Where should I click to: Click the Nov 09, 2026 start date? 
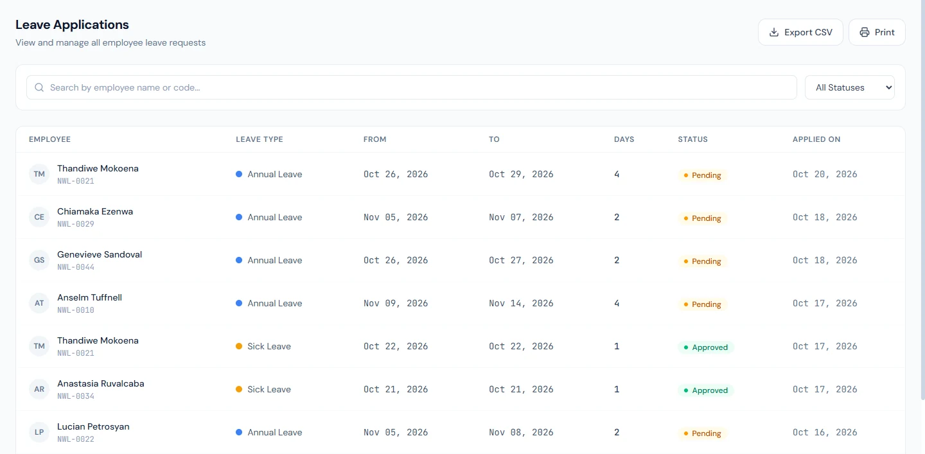point(396,303)
